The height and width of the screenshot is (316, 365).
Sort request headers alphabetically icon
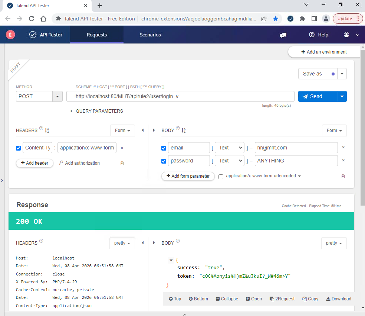[x=47, y=130]
